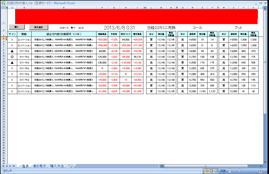Click the zoom slider handle
269x174 pixels.
(239, 171)
